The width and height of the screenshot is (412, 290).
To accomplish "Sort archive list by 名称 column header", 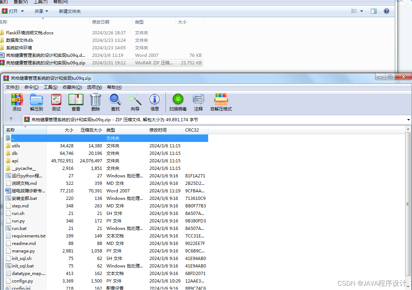I will (x=25, y=130).
